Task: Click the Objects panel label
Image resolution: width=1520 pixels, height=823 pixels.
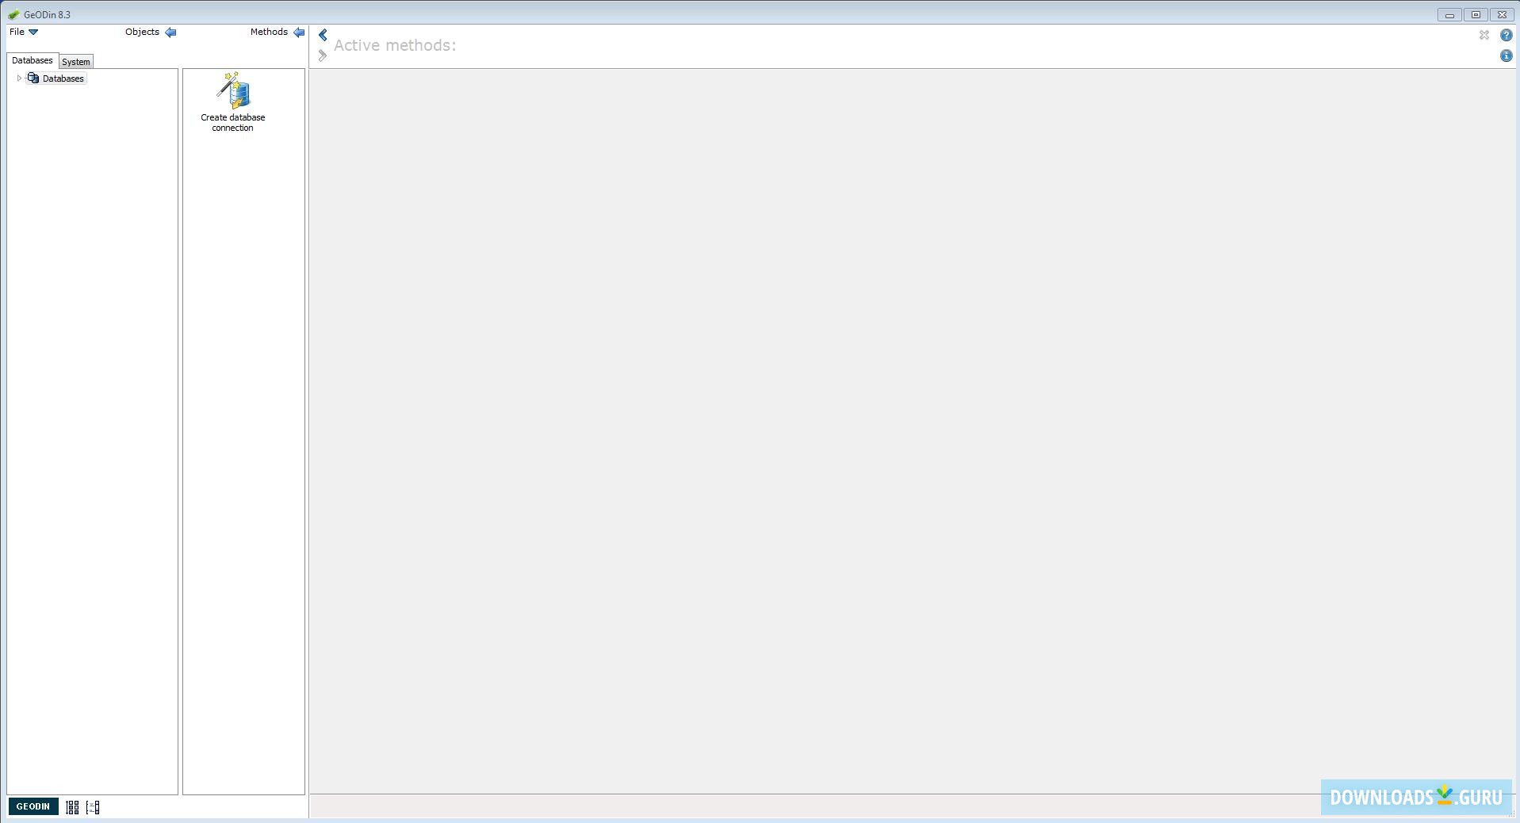Action: click(x=142, y=32)
